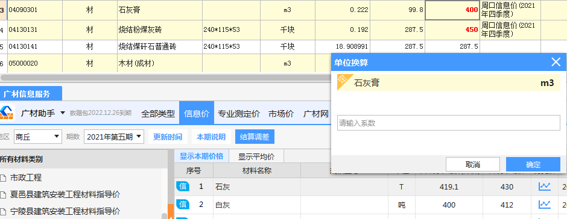
Task: Click the 信 badge on the 白灰 row
Action: tap(183, 205)
